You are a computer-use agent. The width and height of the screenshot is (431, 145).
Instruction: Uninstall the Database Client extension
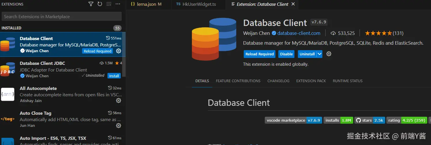tap(307, 54)
